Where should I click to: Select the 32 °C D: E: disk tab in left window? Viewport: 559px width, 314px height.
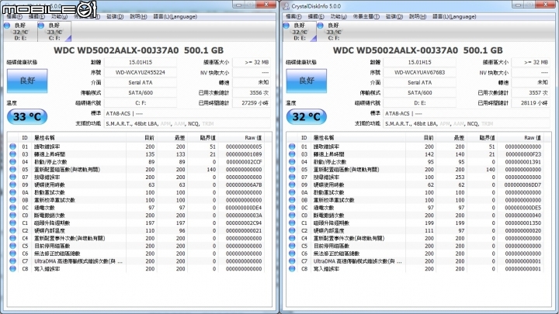[x=20, y=31]
